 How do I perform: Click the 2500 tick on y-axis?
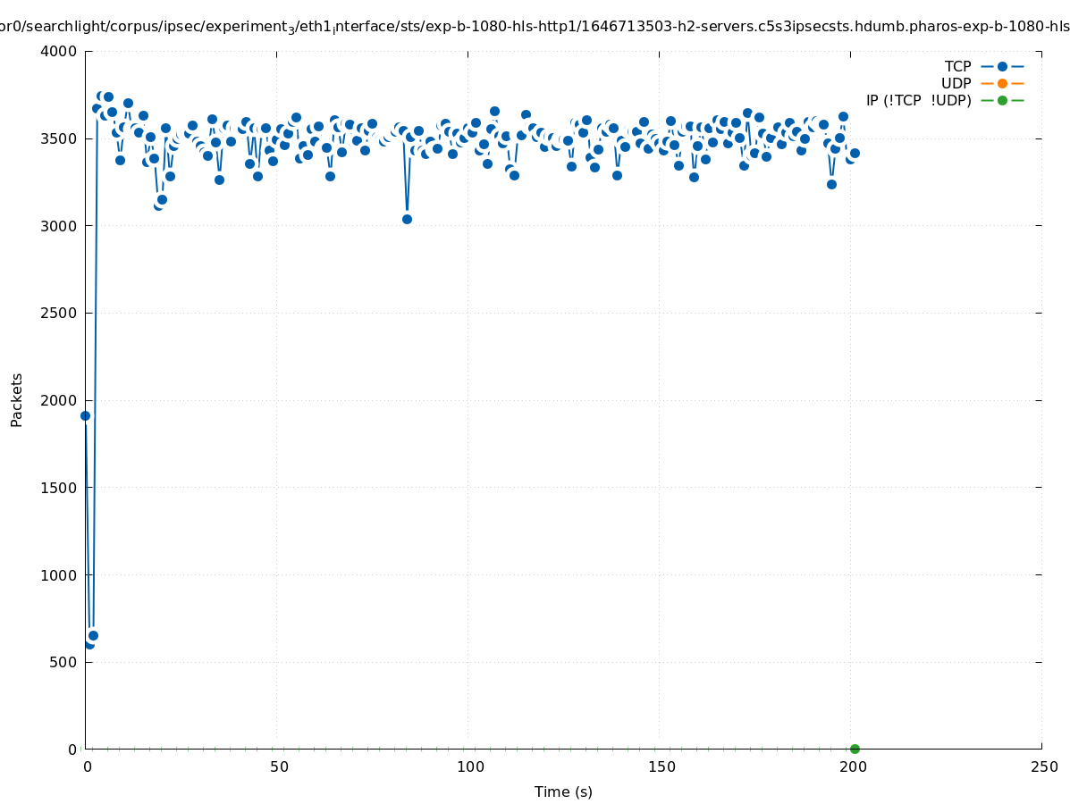[x=59, y=313]
